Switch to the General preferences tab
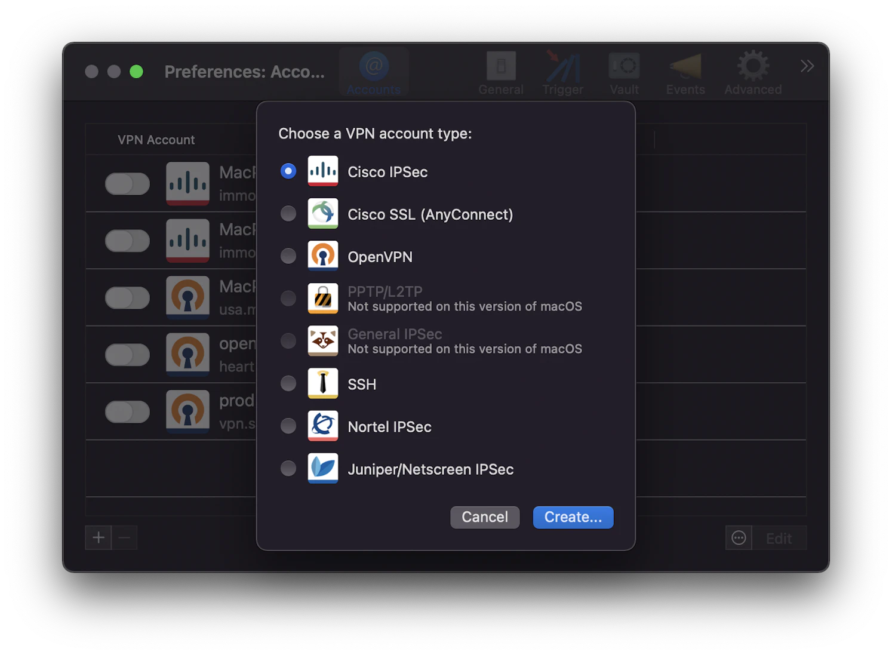Screen dimensions: 892x655 (501, 73)
